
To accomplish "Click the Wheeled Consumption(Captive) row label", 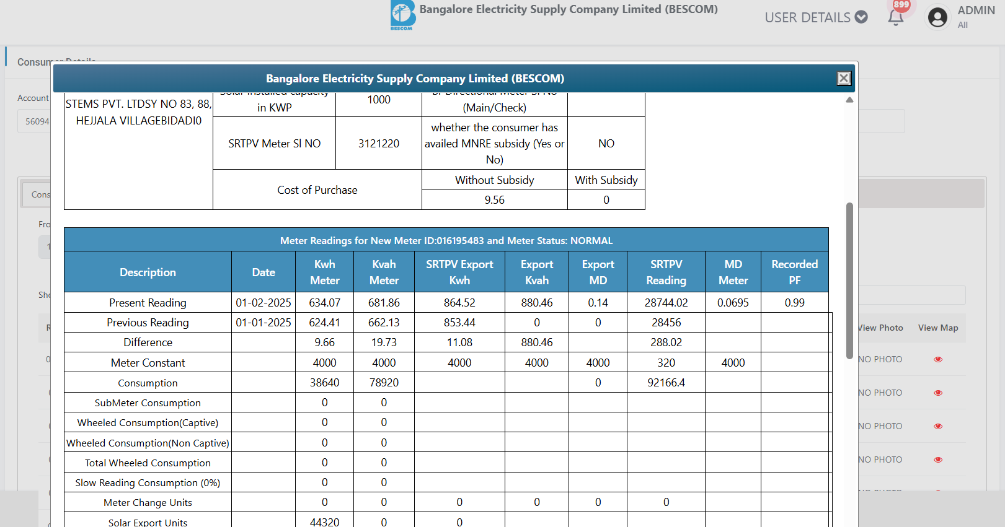I will point(148,422).
